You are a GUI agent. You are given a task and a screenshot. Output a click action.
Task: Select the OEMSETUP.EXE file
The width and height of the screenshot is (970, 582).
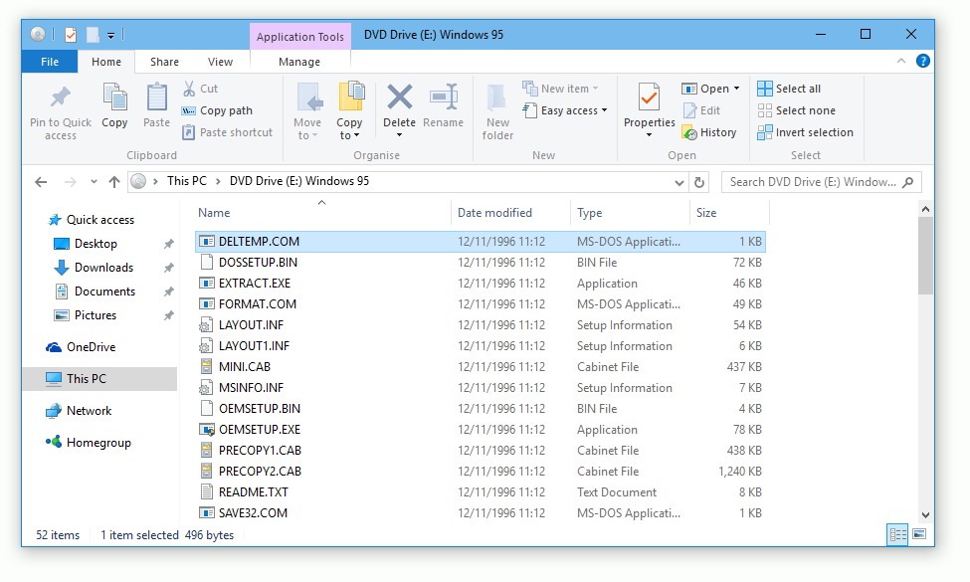(481, 429)
